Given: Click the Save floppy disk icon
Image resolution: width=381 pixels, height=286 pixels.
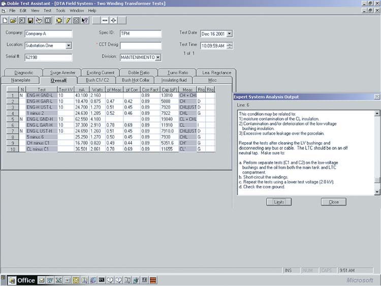Looking at the screenshot, I should [x=30, y=20].
